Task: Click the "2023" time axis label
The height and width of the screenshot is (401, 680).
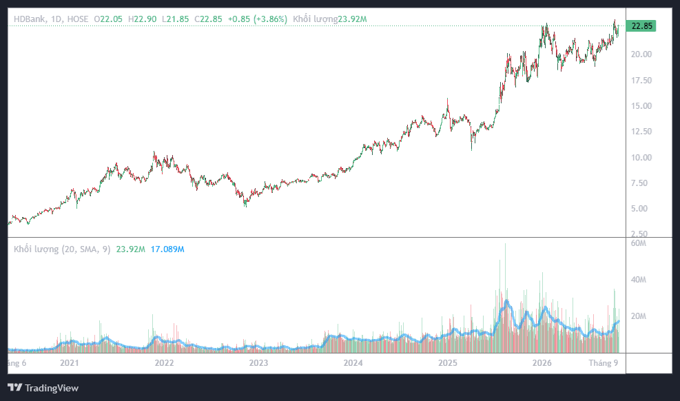Action: (x=258, y=363)
